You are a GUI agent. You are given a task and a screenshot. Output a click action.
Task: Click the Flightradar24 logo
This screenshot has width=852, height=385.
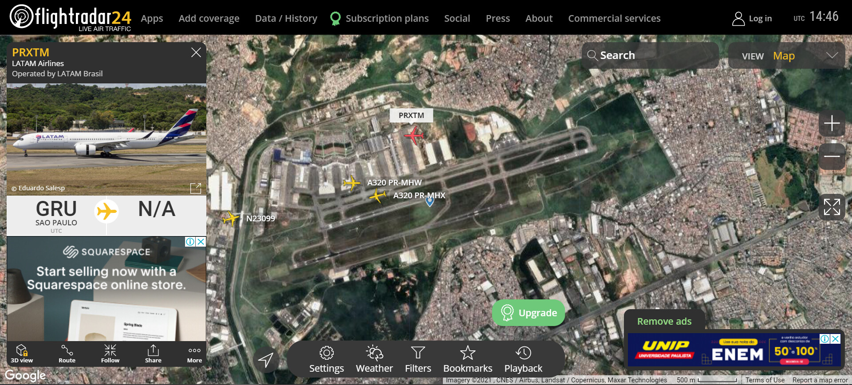pos(71,18)
